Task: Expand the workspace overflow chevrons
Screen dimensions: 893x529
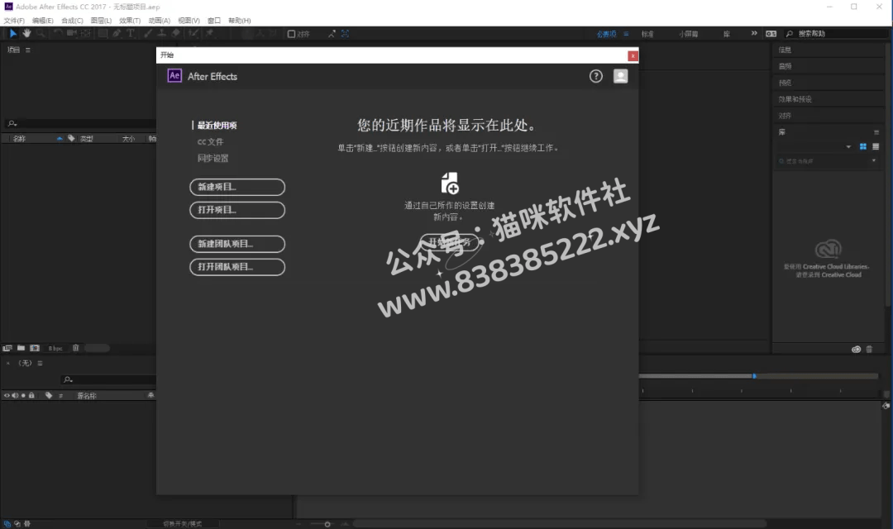Action: click(754, 34)
